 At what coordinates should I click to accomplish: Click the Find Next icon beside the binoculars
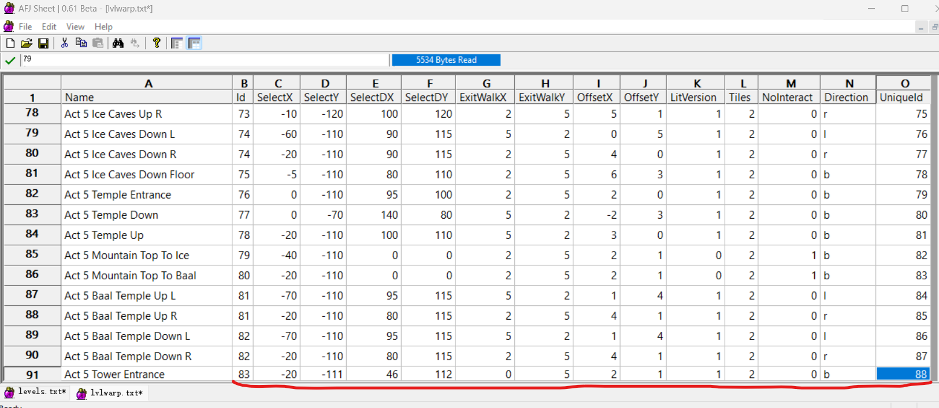pos(135,43)
